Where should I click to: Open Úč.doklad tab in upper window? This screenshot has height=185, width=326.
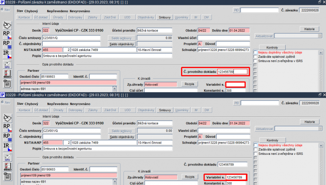41,17
